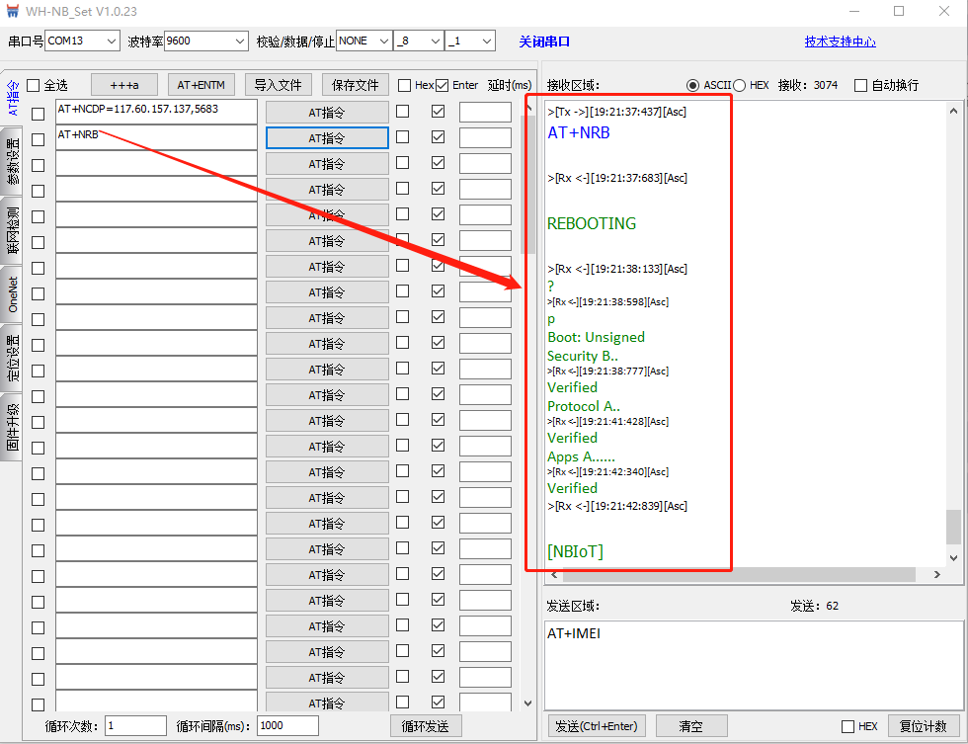Click the 复位计数 reset count button

(x=924, y=726)
